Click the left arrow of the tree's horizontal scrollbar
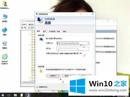 22,82
